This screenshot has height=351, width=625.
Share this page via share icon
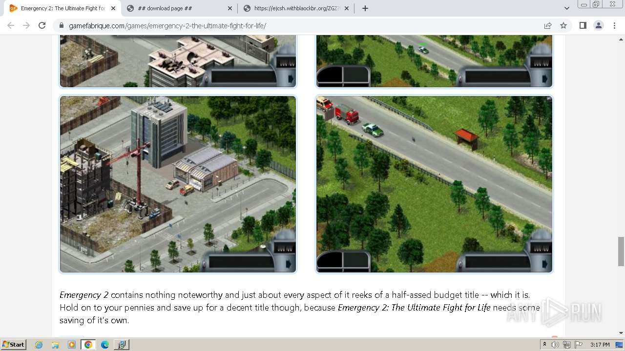point(548,25)
